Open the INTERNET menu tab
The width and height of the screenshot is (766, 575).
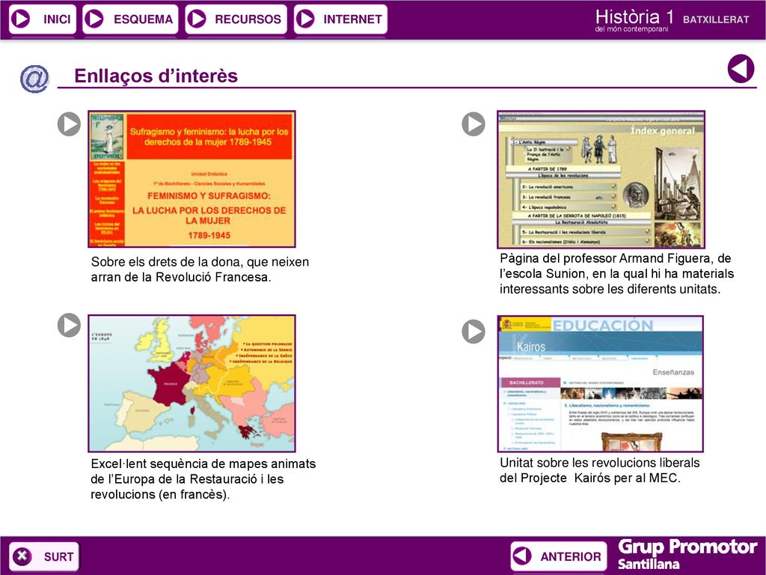point(340,19)
